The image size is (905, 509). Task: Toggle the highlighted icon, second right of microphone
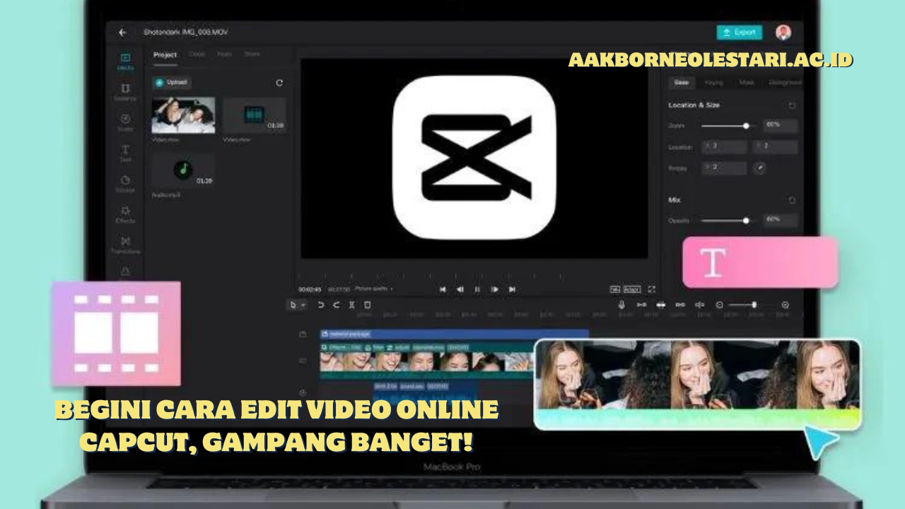click(x=660, y=305)
